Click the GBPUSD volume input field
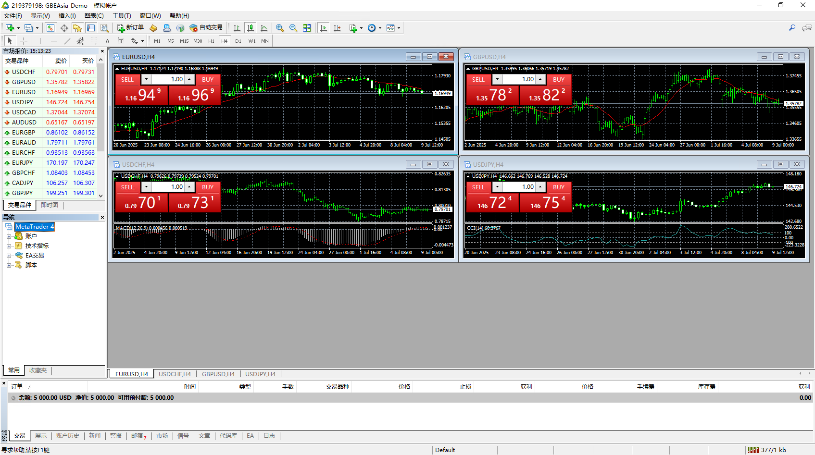815x455 pixels. (519, 79)
